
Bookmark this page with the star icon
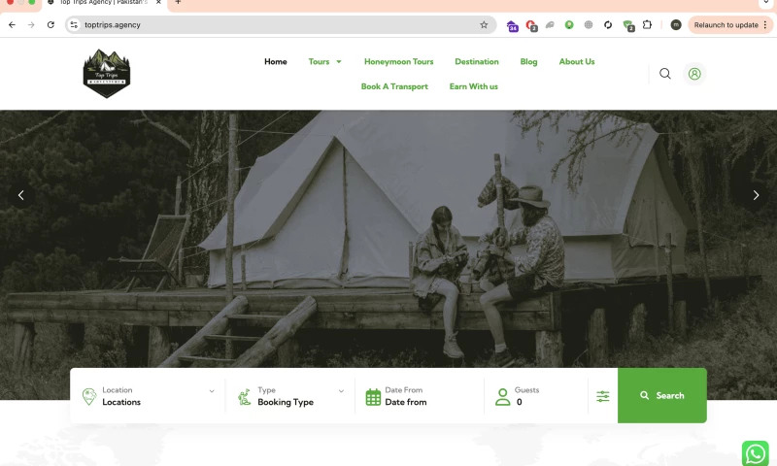point(484,25)
